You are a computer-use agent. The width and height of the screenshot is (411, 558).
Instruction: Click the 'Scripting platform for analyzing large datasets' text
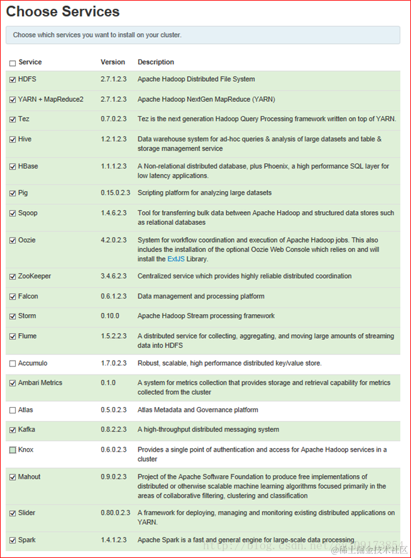(x=205, y=193)
